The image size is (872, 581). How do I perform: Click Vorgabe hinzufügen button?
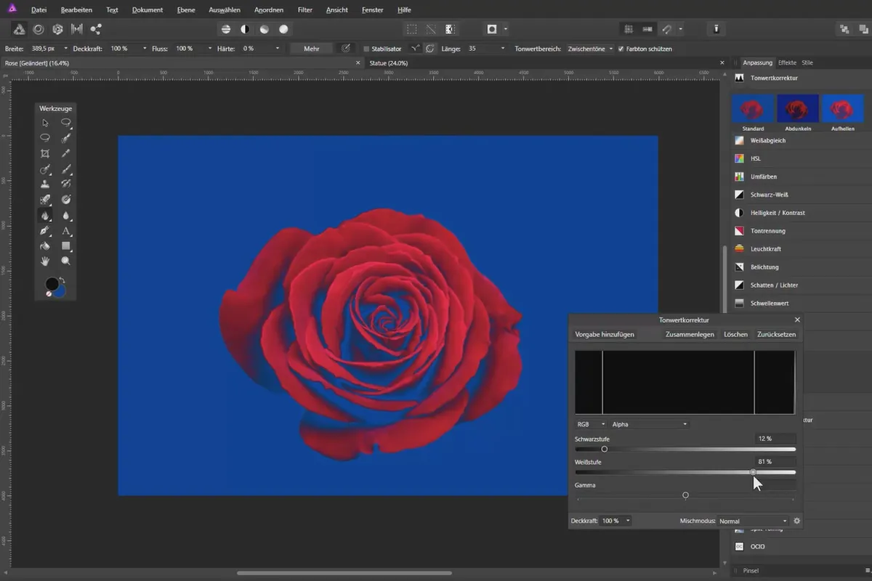(605, 335)
